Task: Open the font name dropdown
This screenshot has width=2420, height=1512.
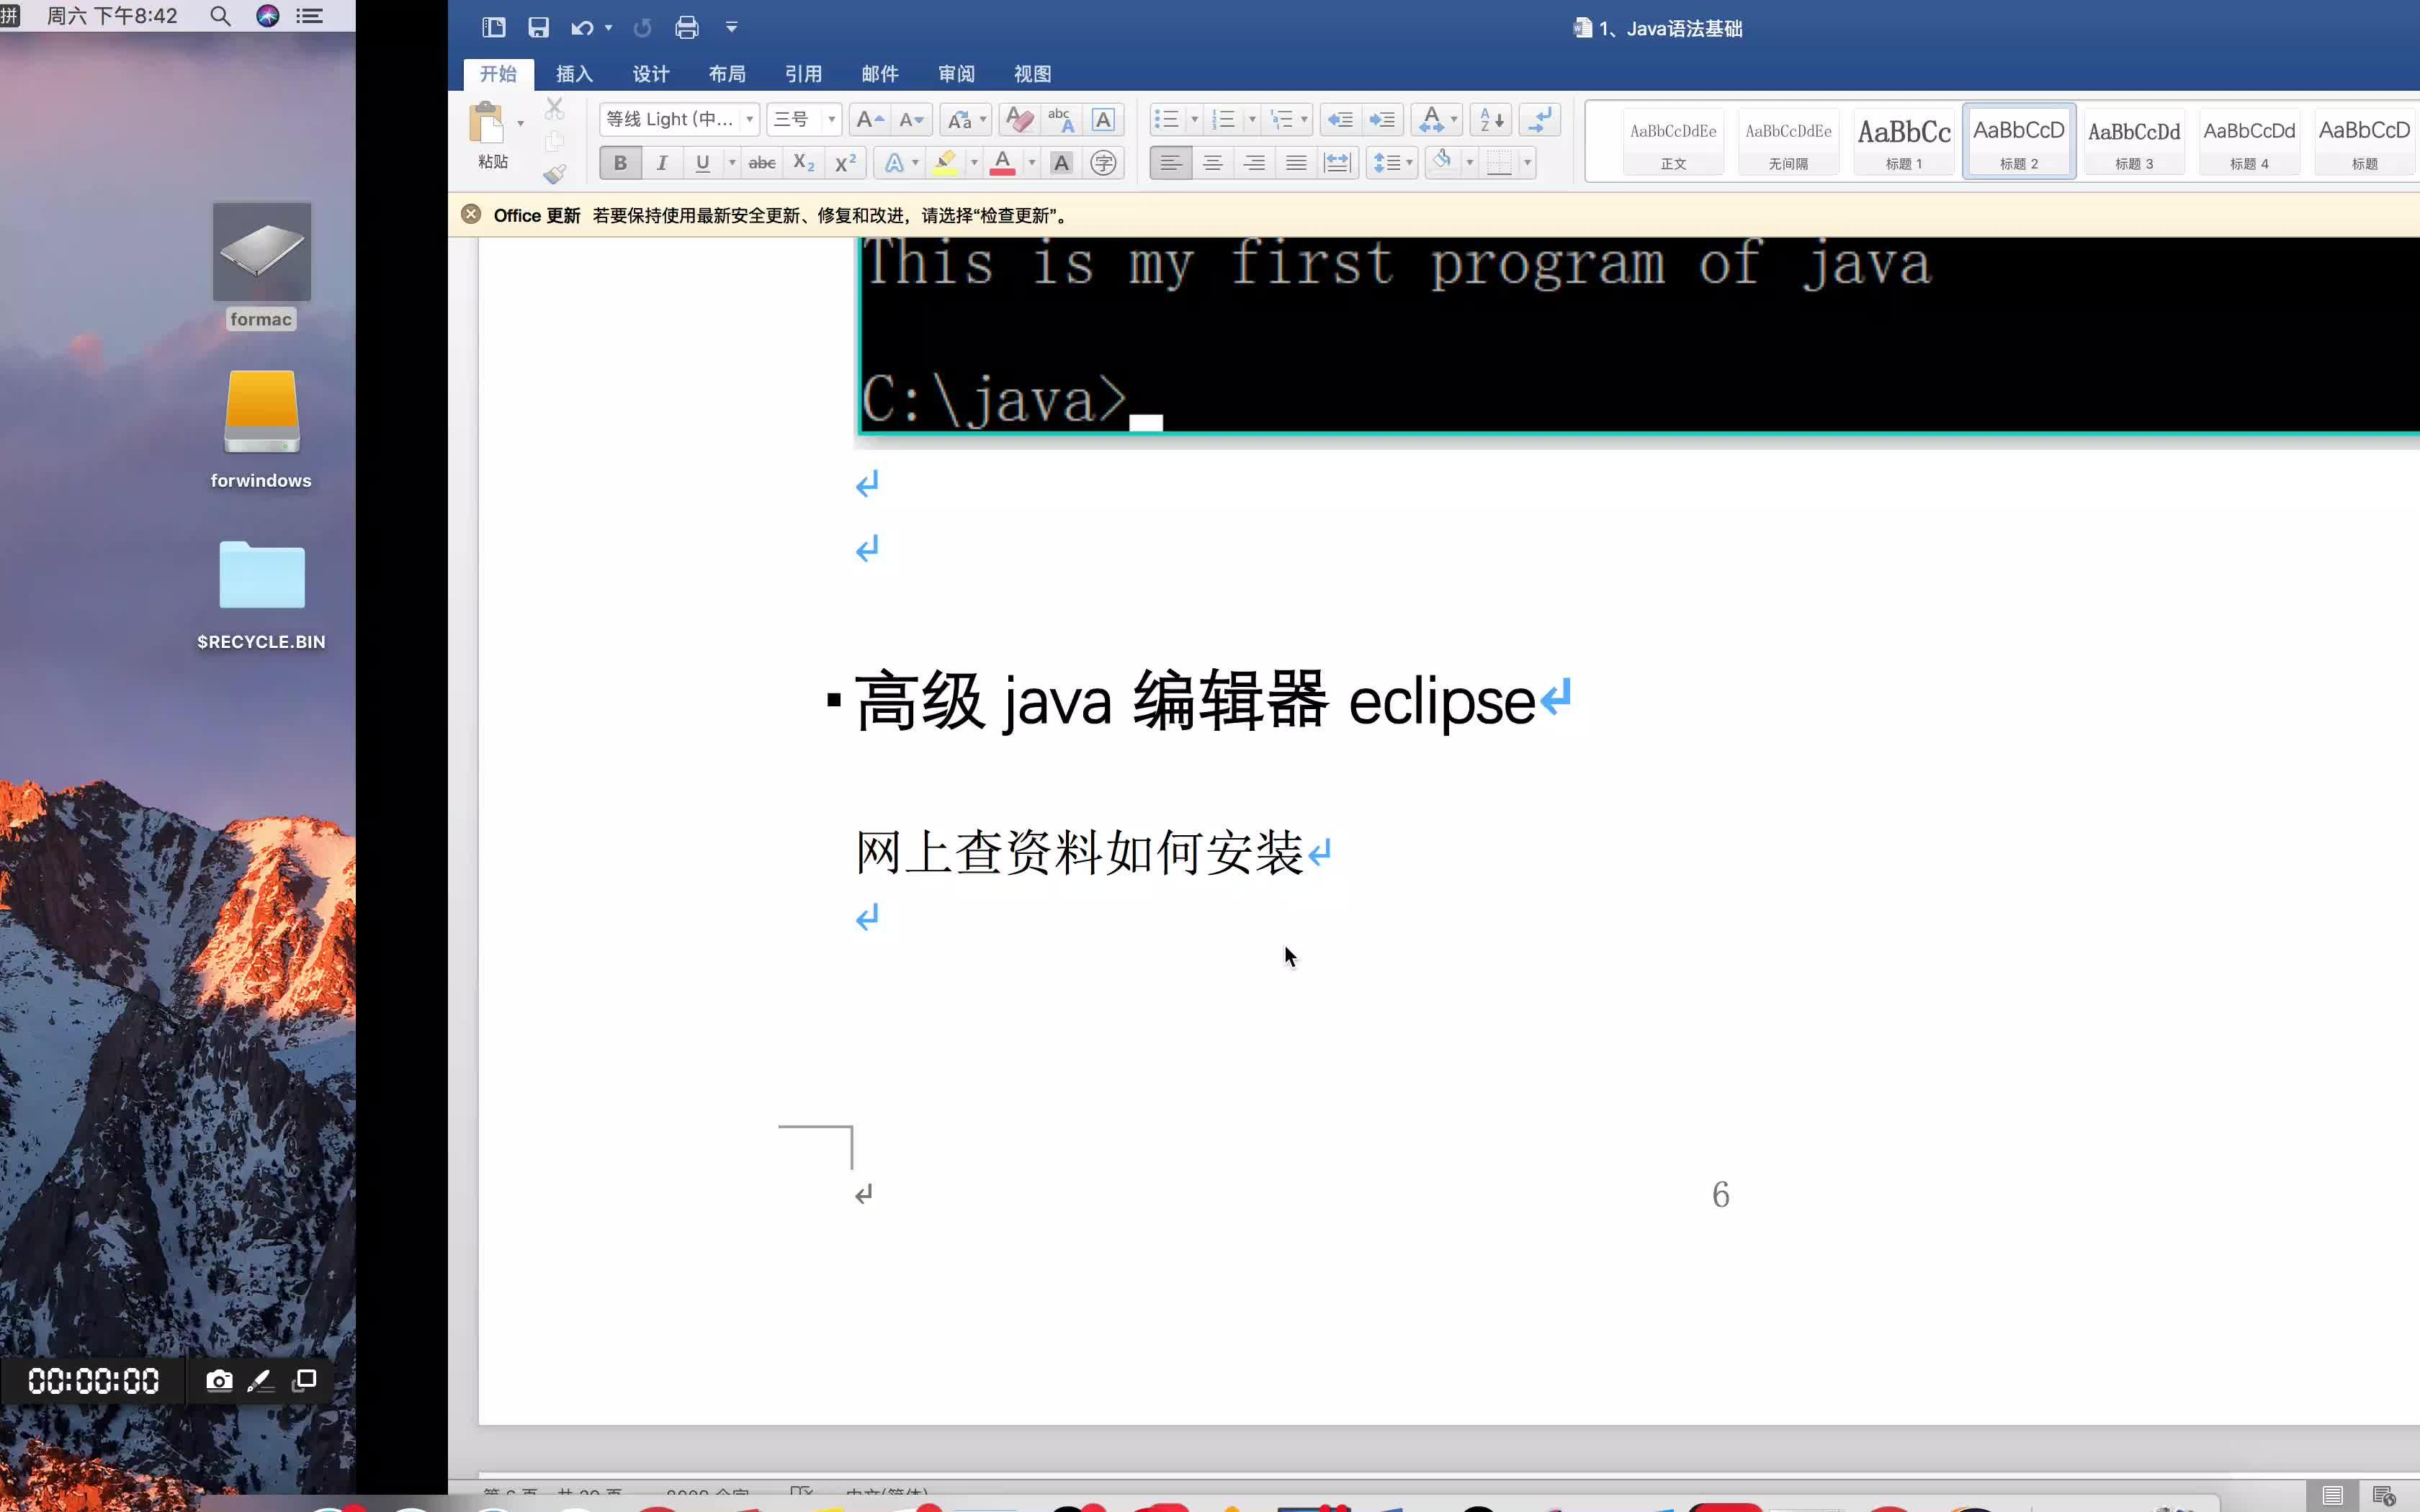Action: pos(749,120)
